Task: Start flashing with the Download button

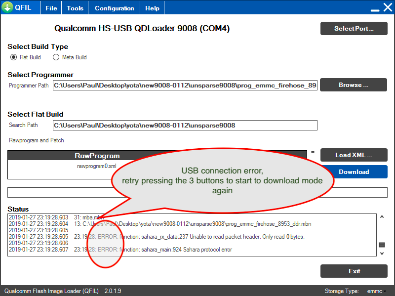Action: 354,171
